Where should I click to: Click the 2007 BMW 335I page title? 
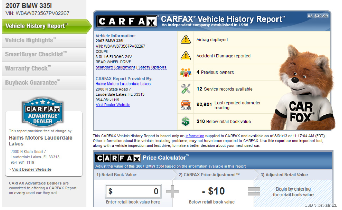click(x=28, y=6)
